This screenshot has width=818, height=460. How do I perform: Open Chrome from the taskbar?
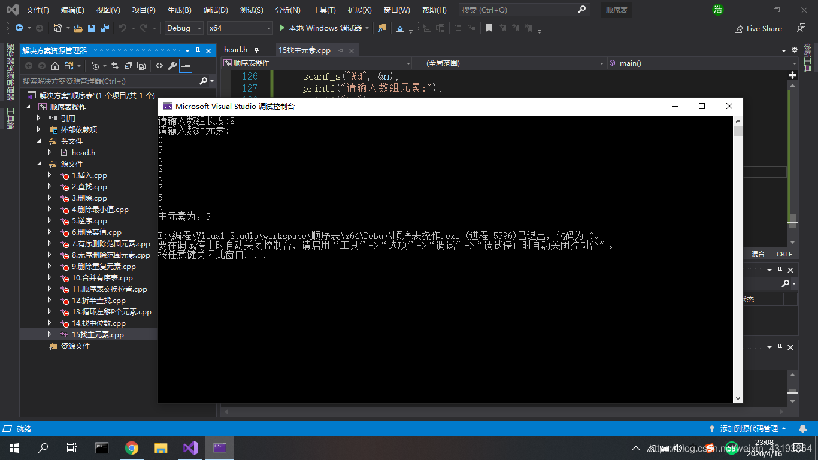coord(132,447)
